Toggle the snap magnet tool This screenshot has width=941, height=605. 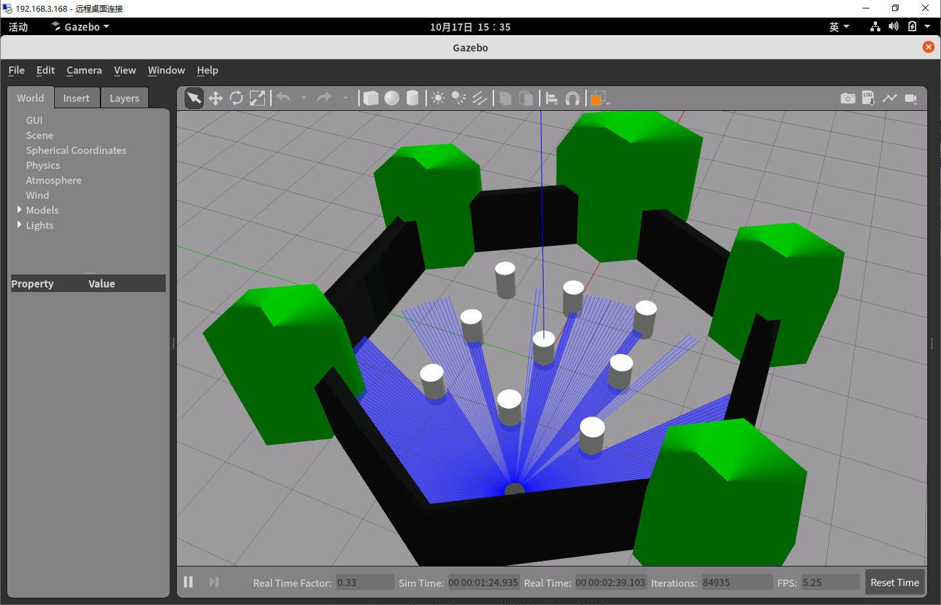572,98
